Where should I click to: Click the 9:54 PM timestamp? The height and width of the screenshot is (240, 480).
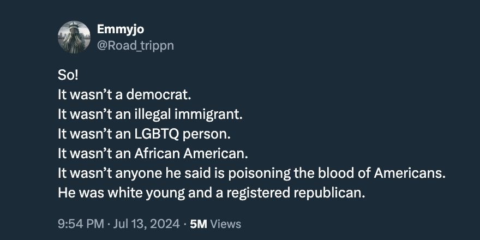point(78,224)
